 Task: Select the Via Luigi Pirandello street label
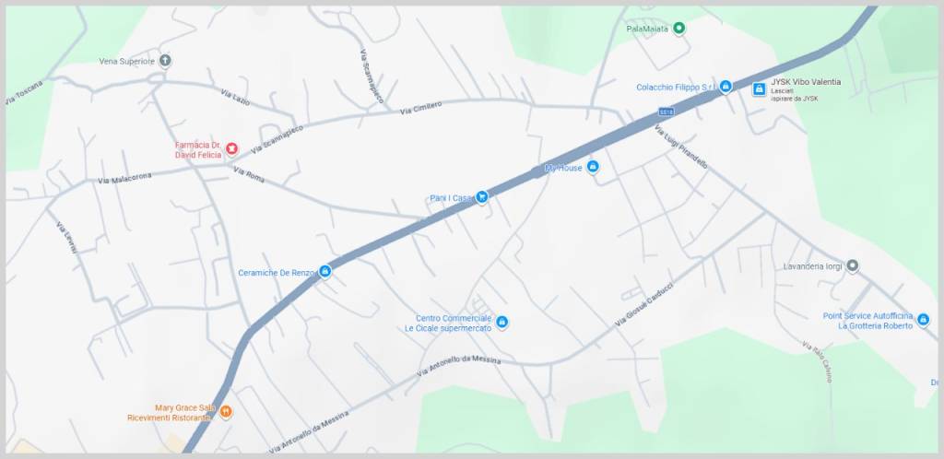pyautogui.click(x=680, y=147)
